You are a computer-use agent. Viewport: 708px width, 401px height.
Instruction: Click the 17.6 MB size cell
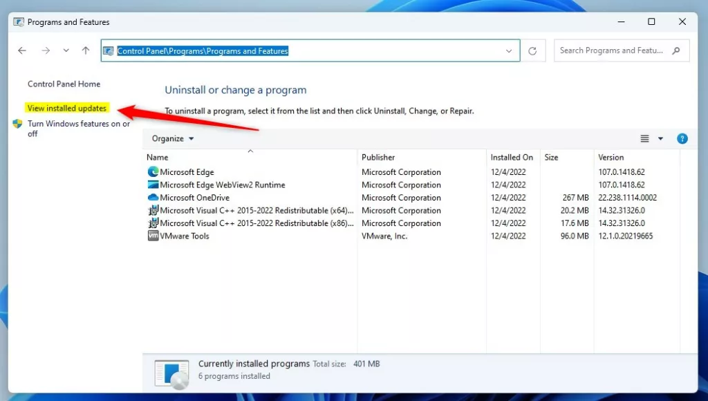click(x=575, y=223)
